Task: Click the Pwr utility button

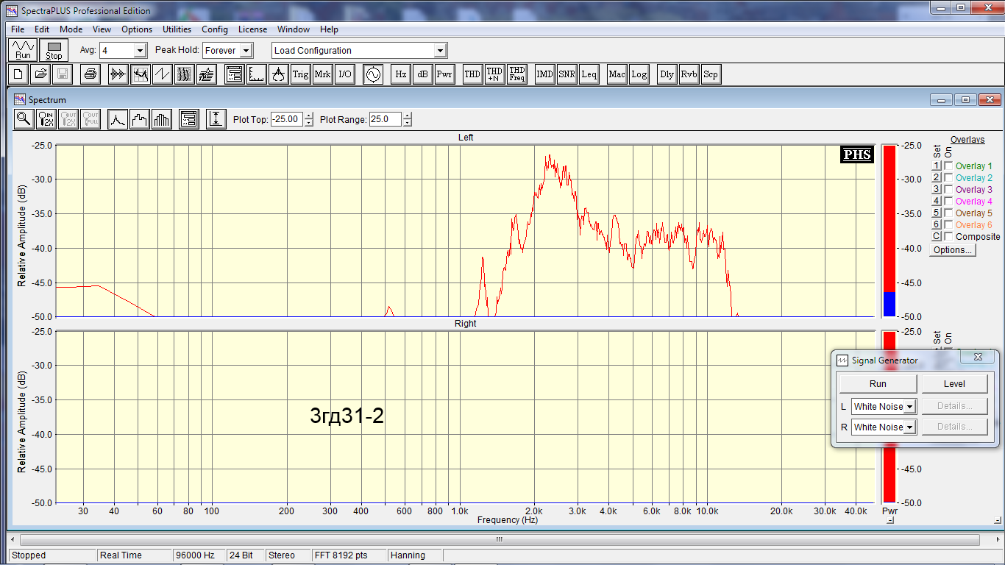Action: [444, 74]
